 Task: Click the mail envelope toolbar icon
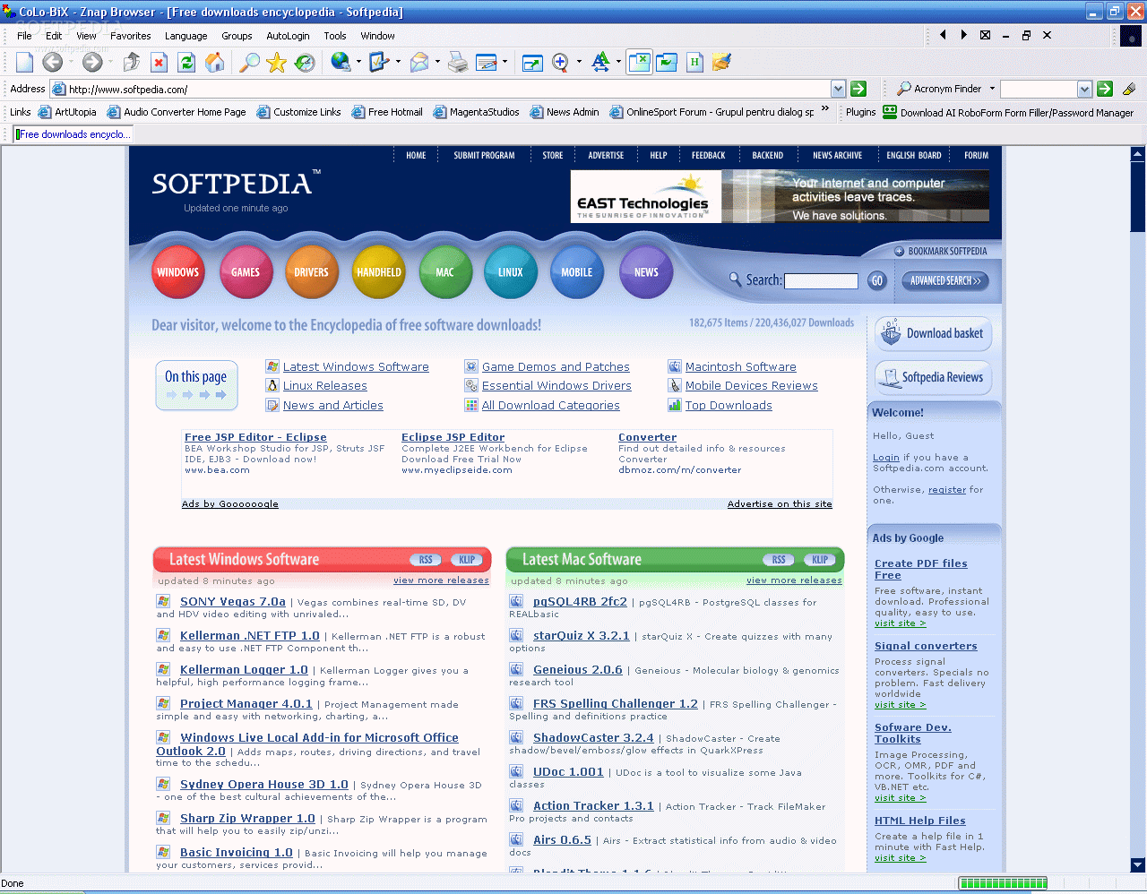(x=419, y=62)
